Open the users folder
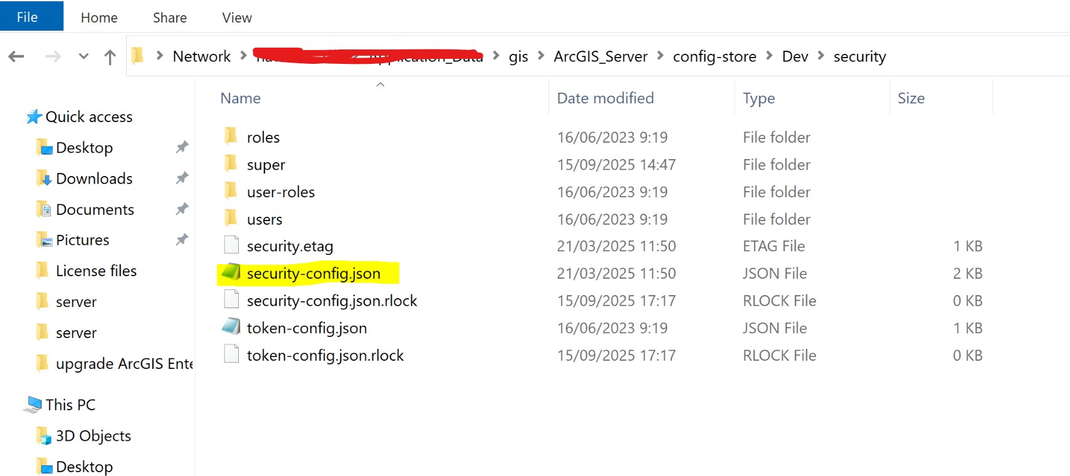This screenshot has width=1070, height=476. 264,219
